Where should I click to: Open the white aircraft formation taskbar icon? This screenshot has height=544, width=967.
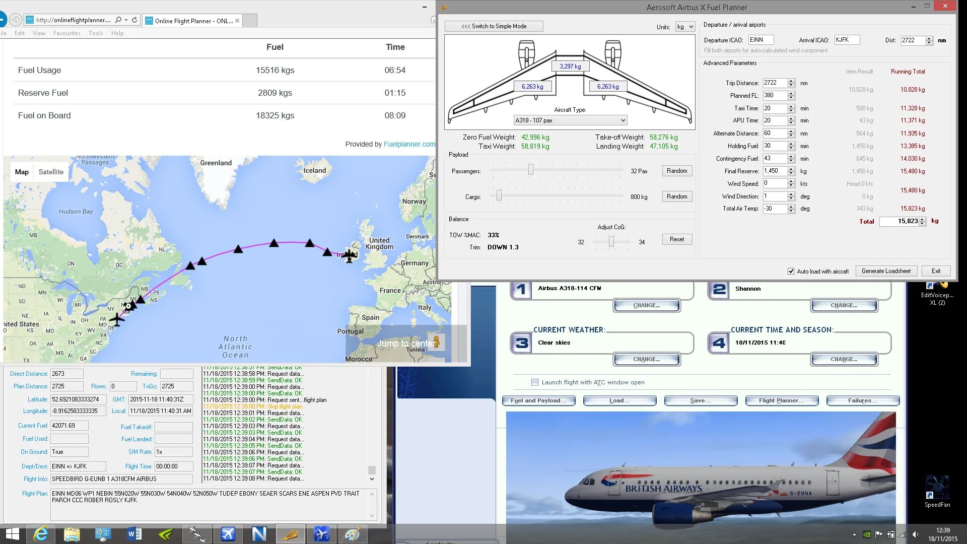coord(196,534)
